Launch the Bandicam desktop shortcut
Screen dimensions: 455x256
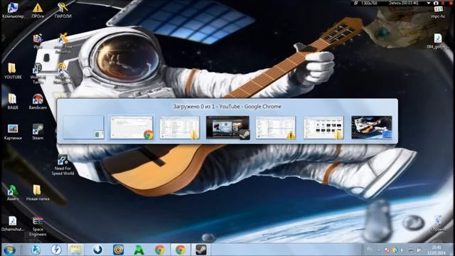[38, 102]
